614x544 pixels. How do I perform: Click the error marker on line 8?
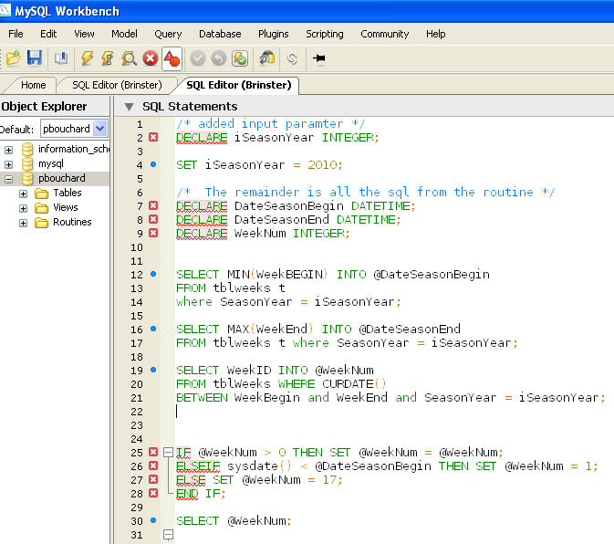click(x=153, y=219)
